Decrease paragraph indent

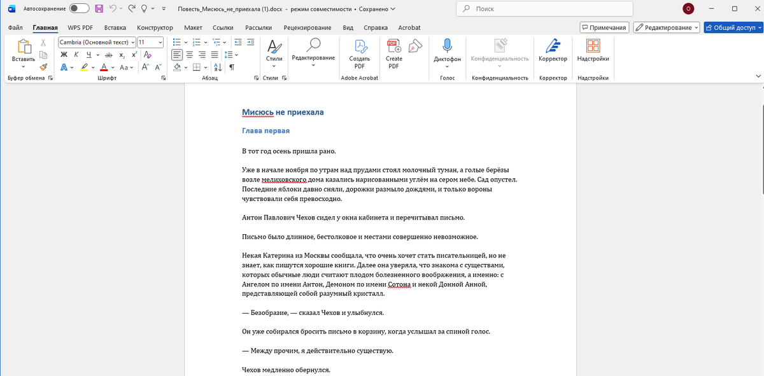[x=237, y=42]
